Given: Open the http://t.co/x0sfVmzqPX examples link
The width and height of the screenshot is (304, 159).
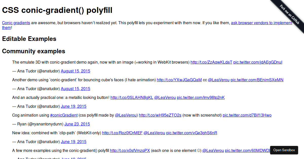Looking at the screenshot, I should [130, 151].
